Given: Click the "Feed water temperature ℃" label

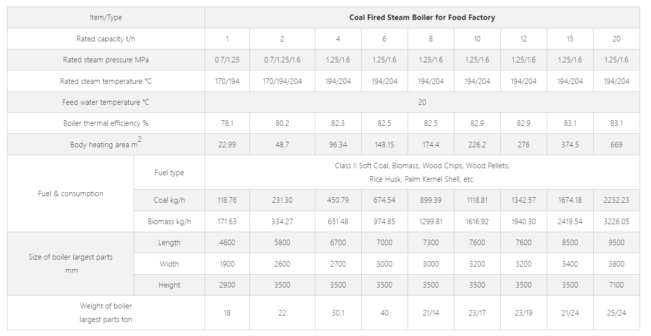Looking at the screenshot, I should [106, 102].
